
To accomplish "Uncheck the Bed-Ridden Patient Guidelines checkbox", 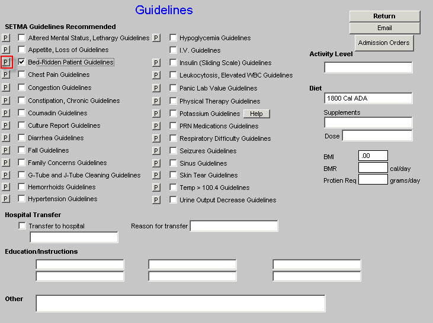I will pyautogui.click(x=21, y=62).
